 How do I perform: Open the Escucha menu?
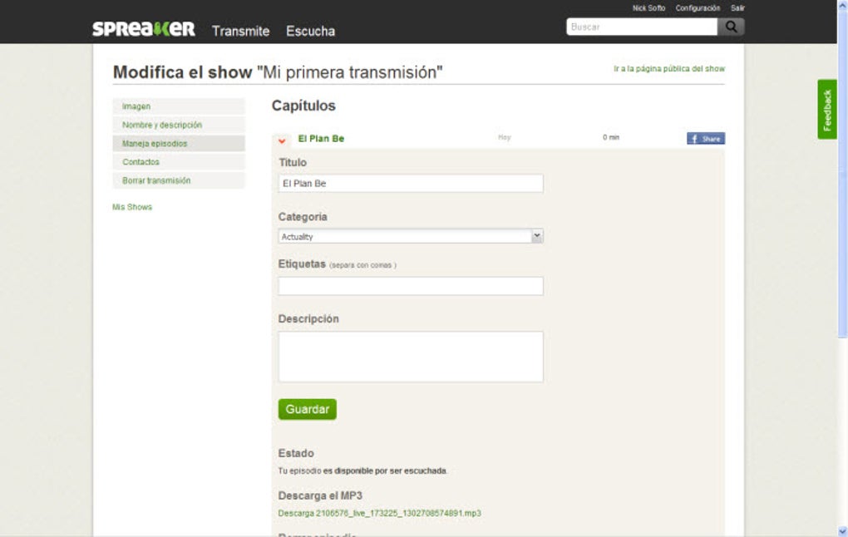[x=309, y=30]
